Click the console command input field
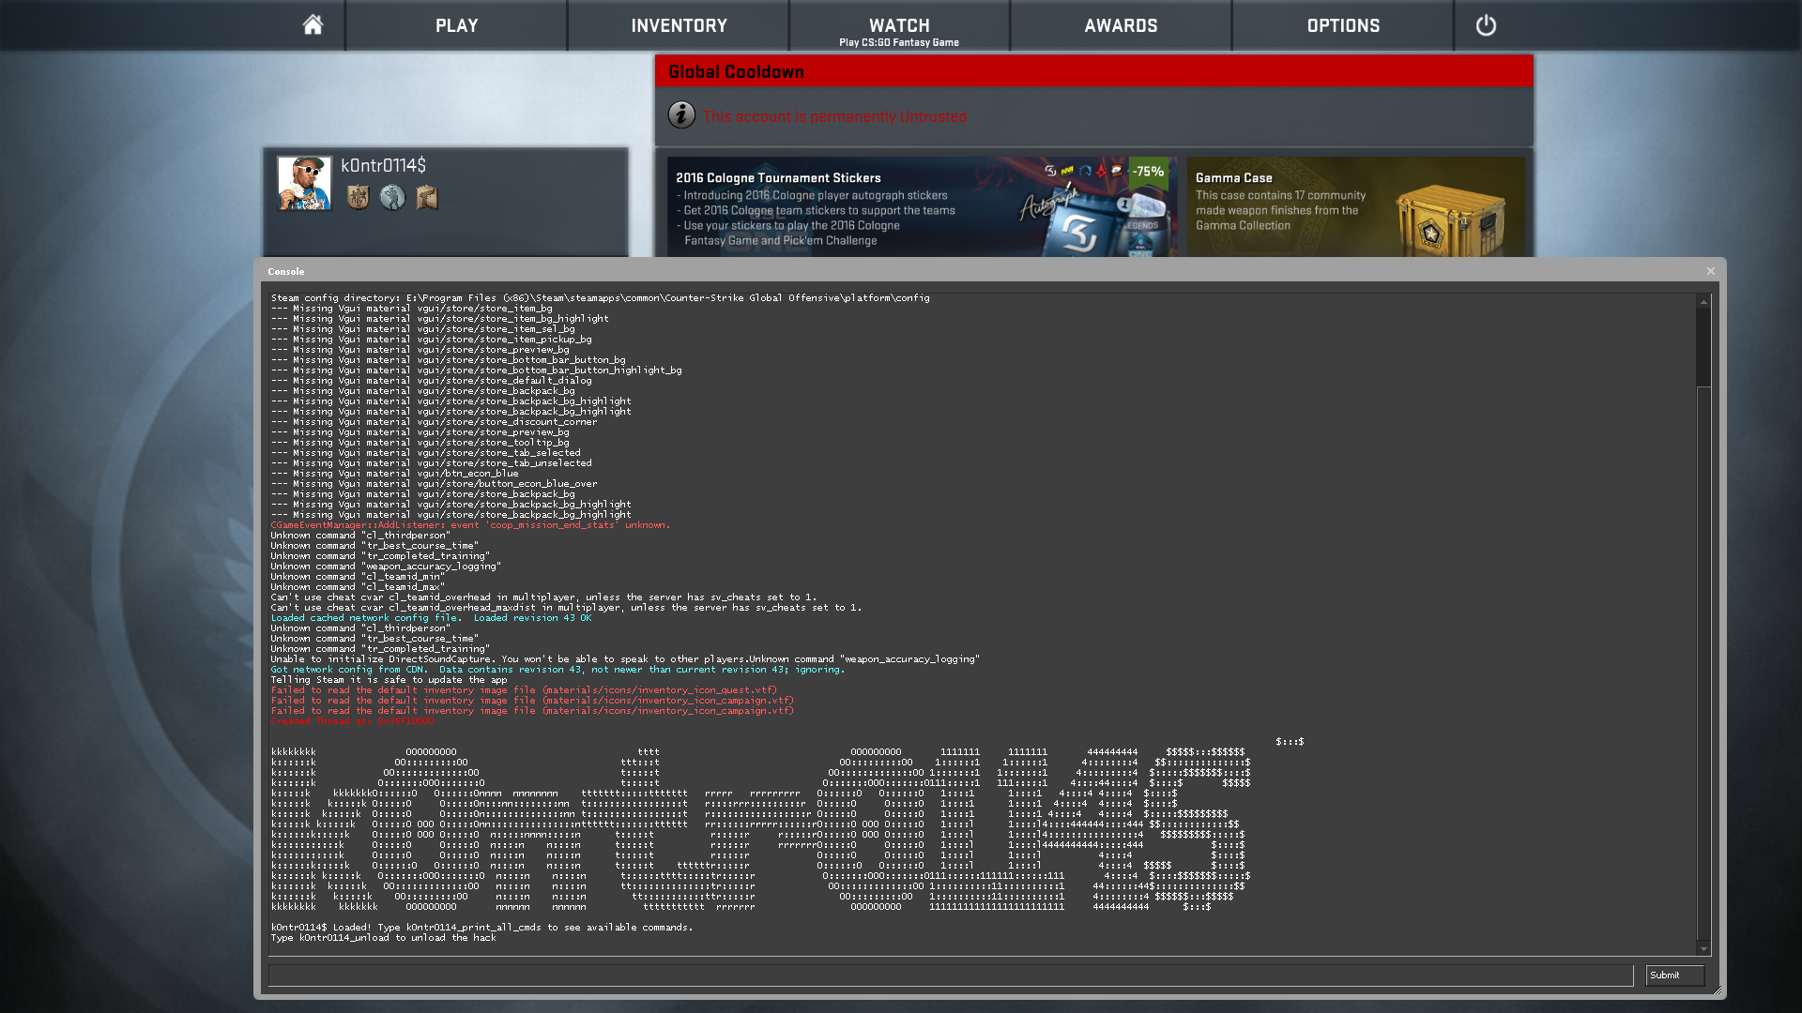Viewport: 1802px width, 1013px height. (x=951, y=975)
